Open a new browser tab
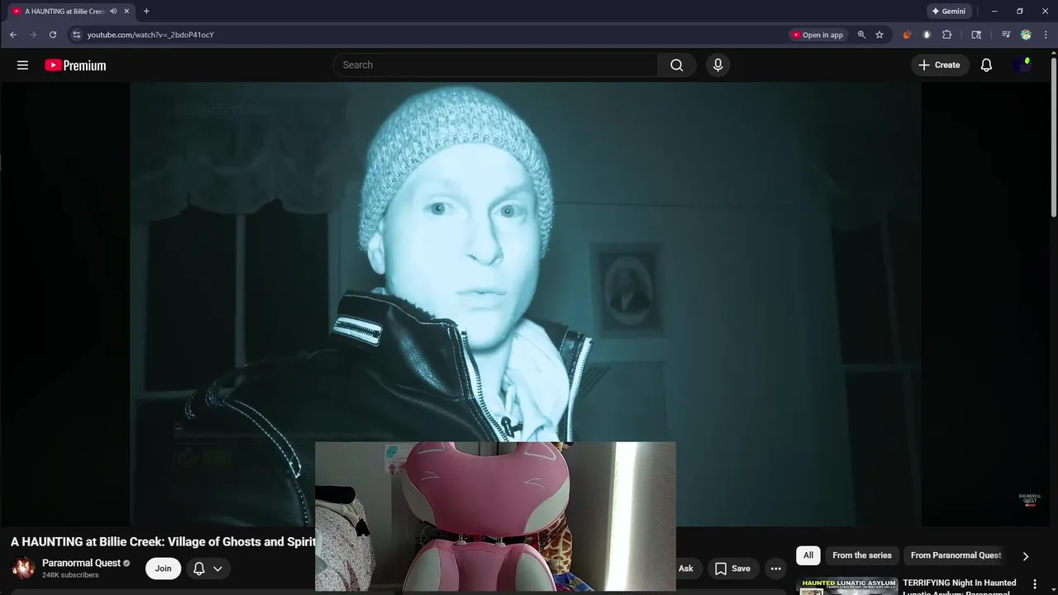The width and height of the screenshot is (1058, 595). point(146,12)
